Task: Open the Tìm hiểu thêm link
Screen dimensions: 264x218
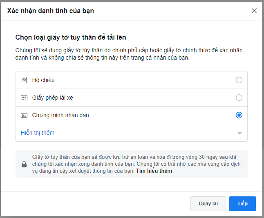Action: pyautogui.click(x=154, y=171)
